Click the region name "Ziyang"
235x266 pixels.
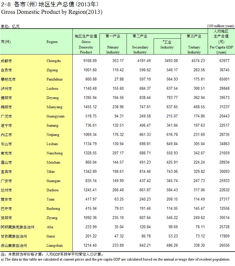coord(52,218)
